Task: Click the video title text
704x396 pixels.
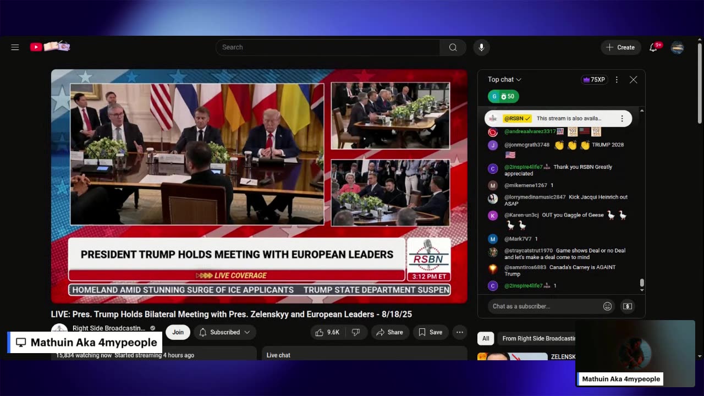Action: point(232,315)
